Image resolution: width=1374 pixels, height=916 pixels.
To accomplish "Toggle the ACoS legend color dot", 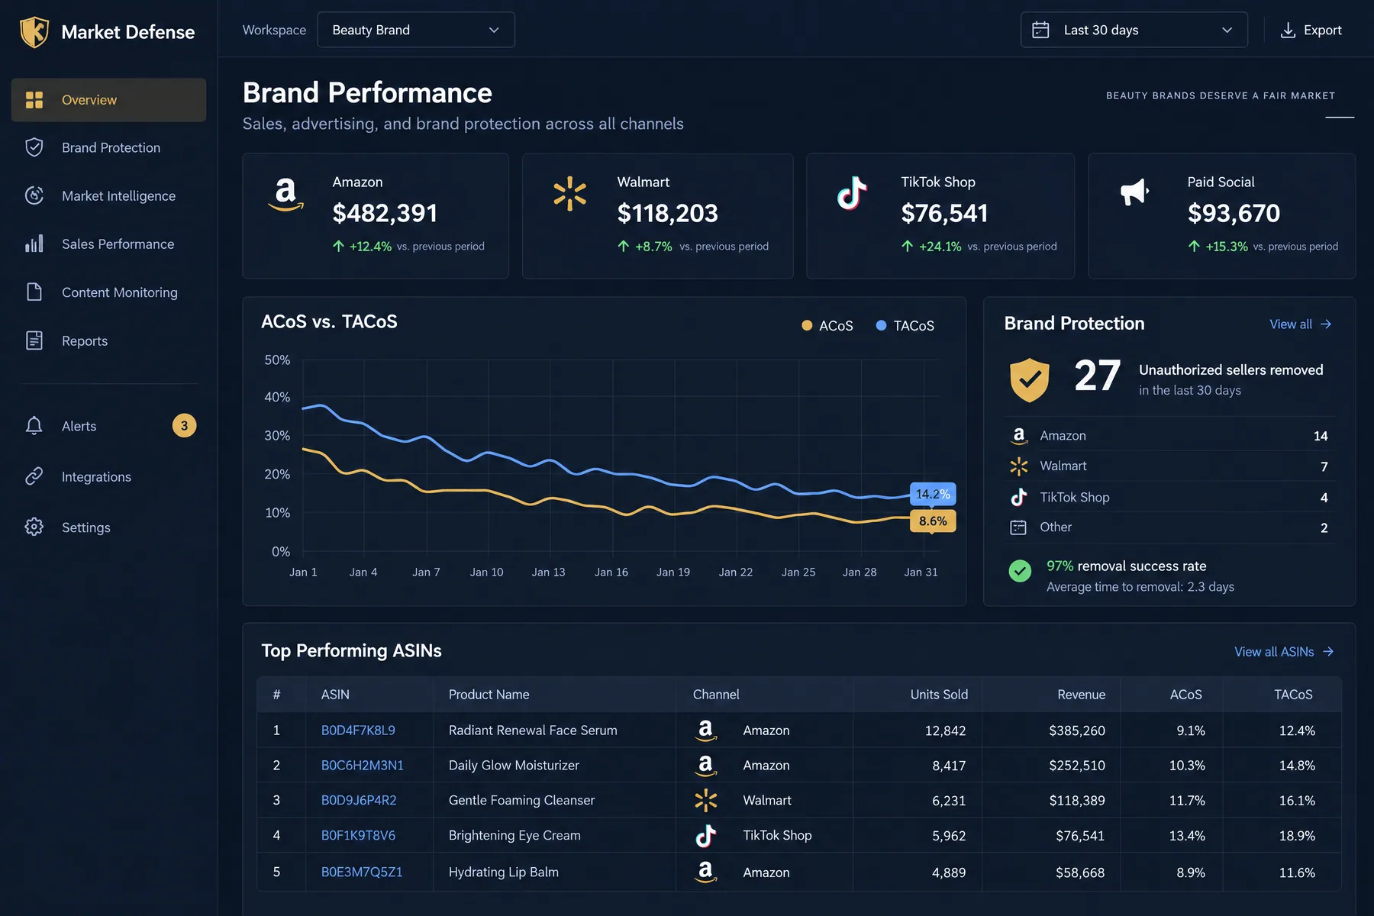I will tap(807, 325).
